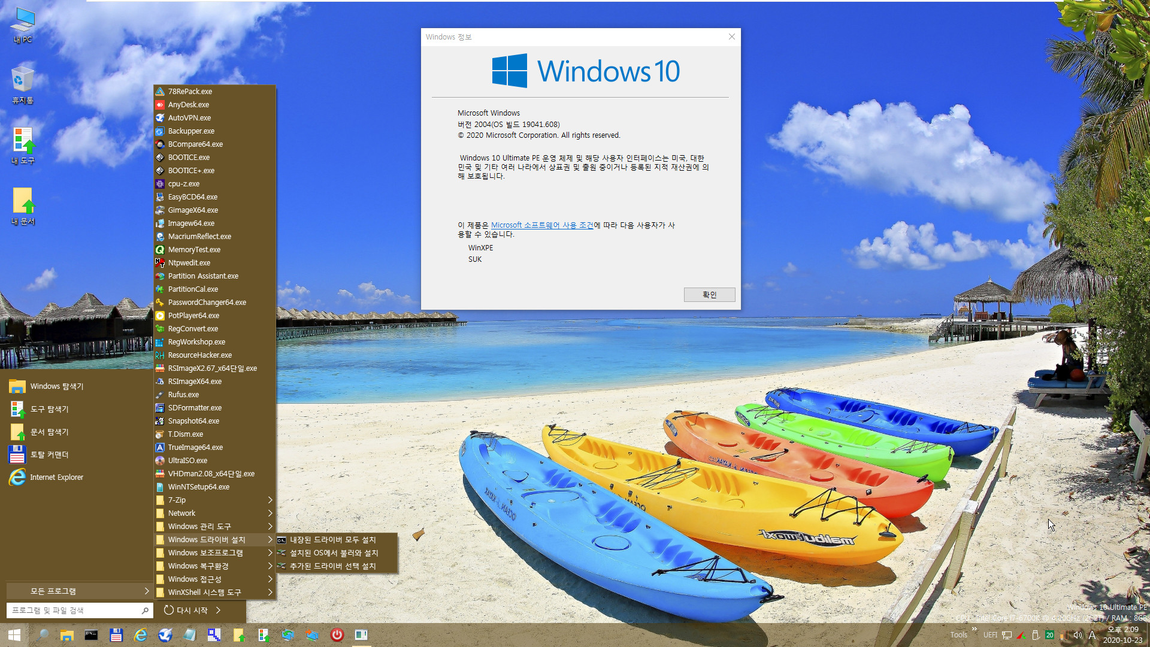Close the Windows 정보 dialog

coord(731,37)
